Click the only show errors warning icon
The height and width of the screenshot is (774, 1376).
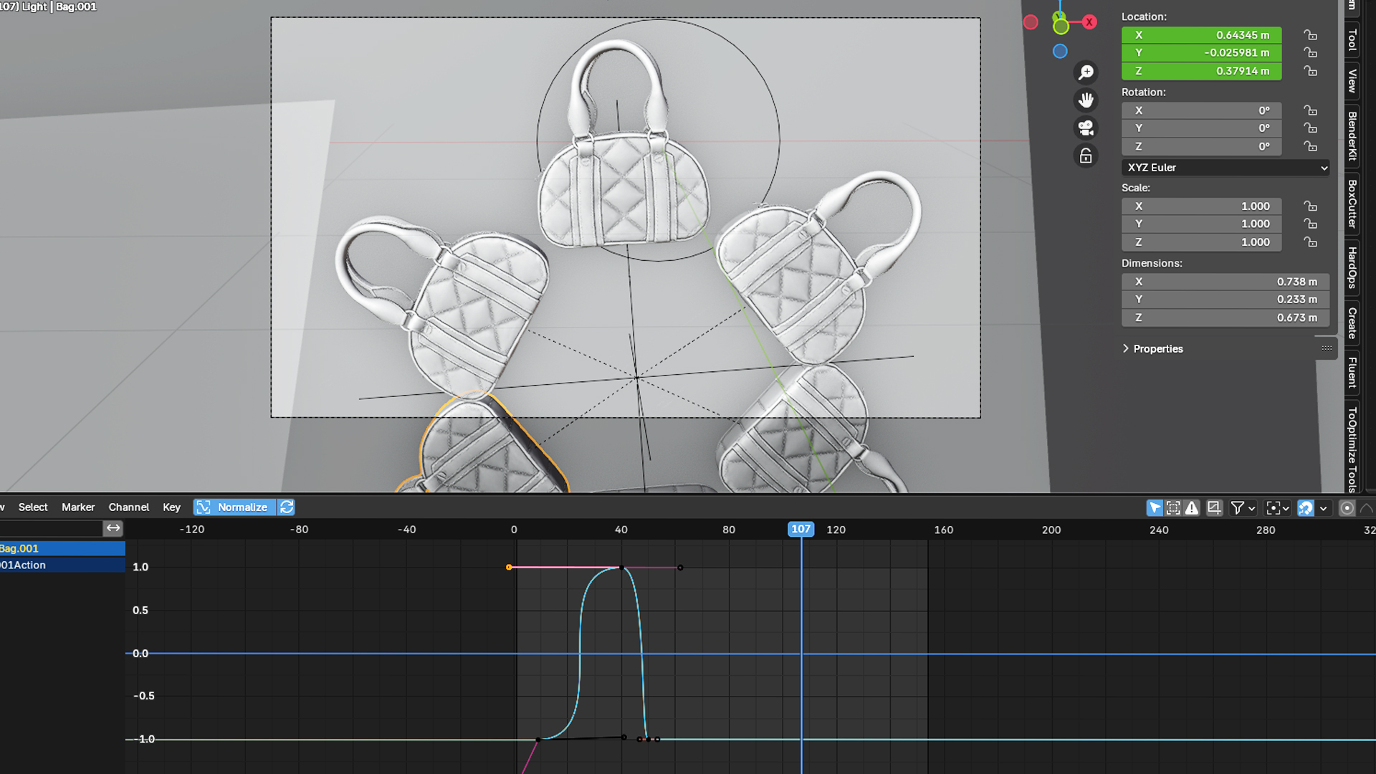1192,508
